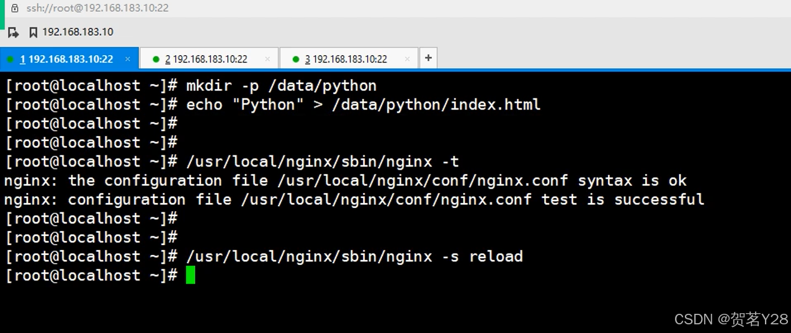The image size is (791, 333).
Task: Close session tab 3
Action: [x=408, y=59]
